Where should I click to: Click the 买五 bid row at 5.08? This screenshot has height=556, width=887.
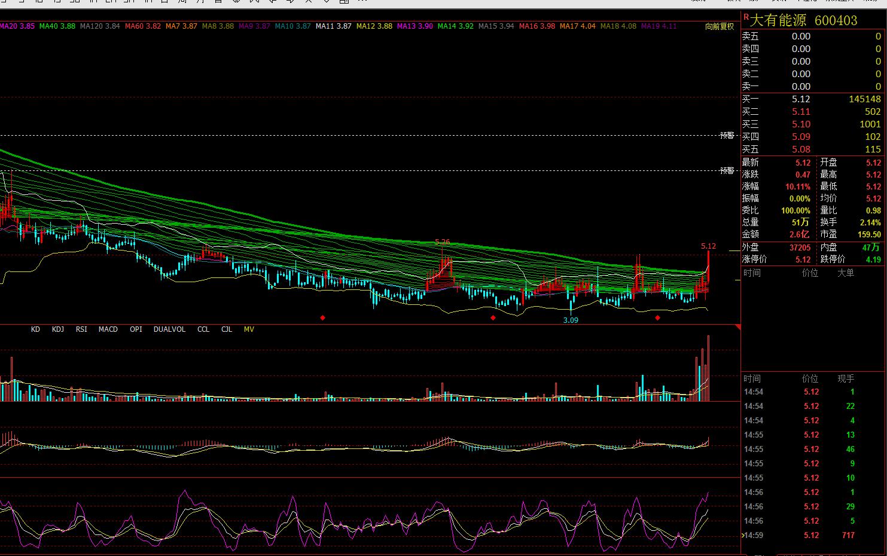[x=812, y=149]
